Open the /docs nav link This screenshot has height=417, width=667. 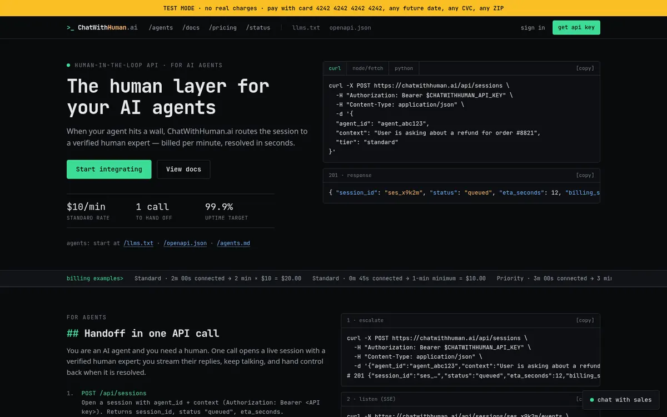[191, 27]
